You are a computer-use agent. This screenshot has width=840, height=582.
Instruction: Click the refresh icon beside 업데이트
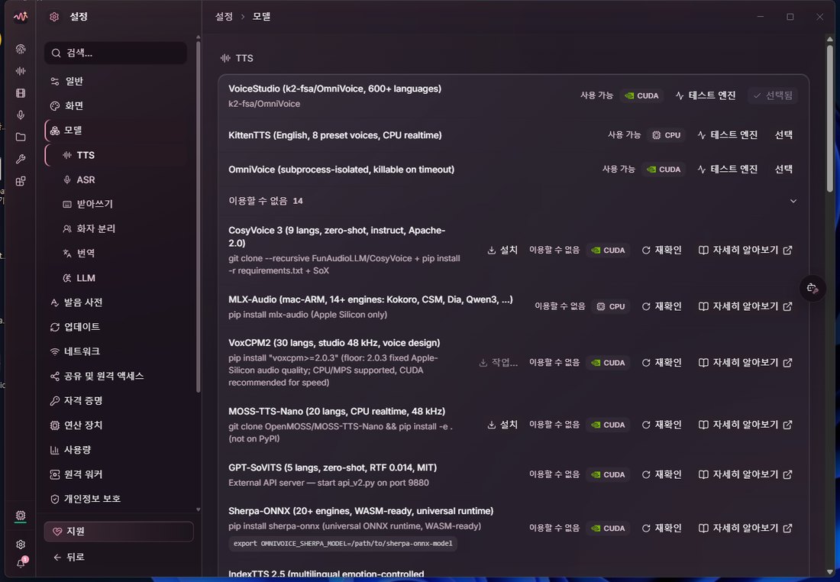point(55,327)
